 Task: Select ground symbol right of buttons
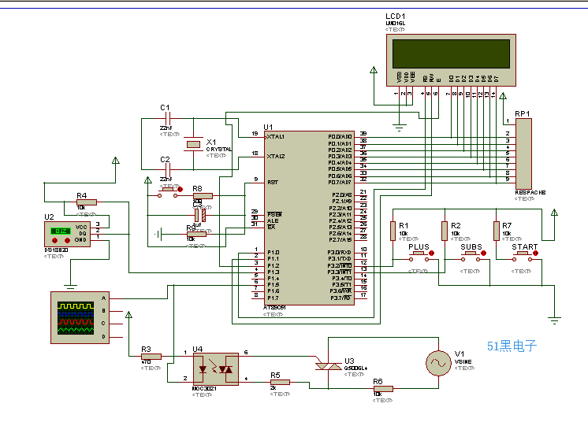pos(554,320)
